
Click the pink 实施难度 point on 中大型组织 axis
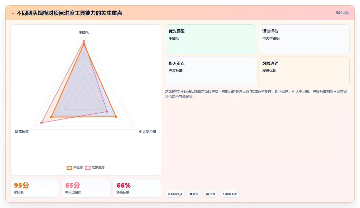107,112
